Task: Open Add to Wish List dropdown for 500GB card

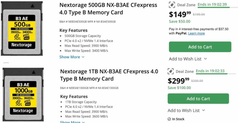Action: [188, 59]
